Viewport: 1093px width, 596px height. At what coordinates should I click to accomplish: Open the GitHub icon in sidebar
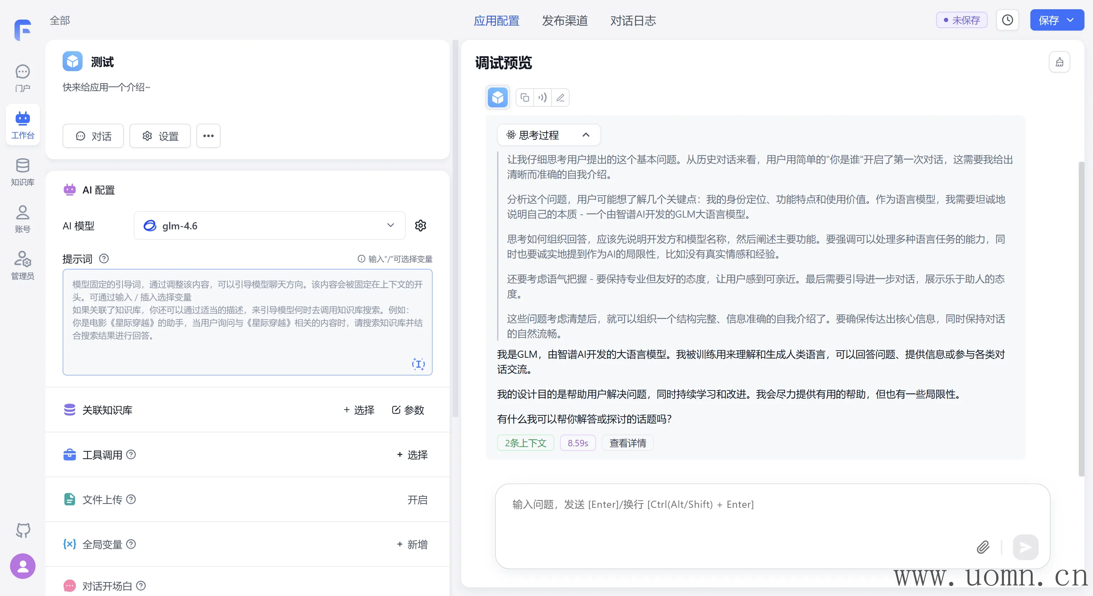[23, 530]
